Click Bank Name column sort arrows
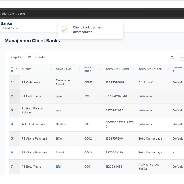184x184 pixels. point(79,69)
